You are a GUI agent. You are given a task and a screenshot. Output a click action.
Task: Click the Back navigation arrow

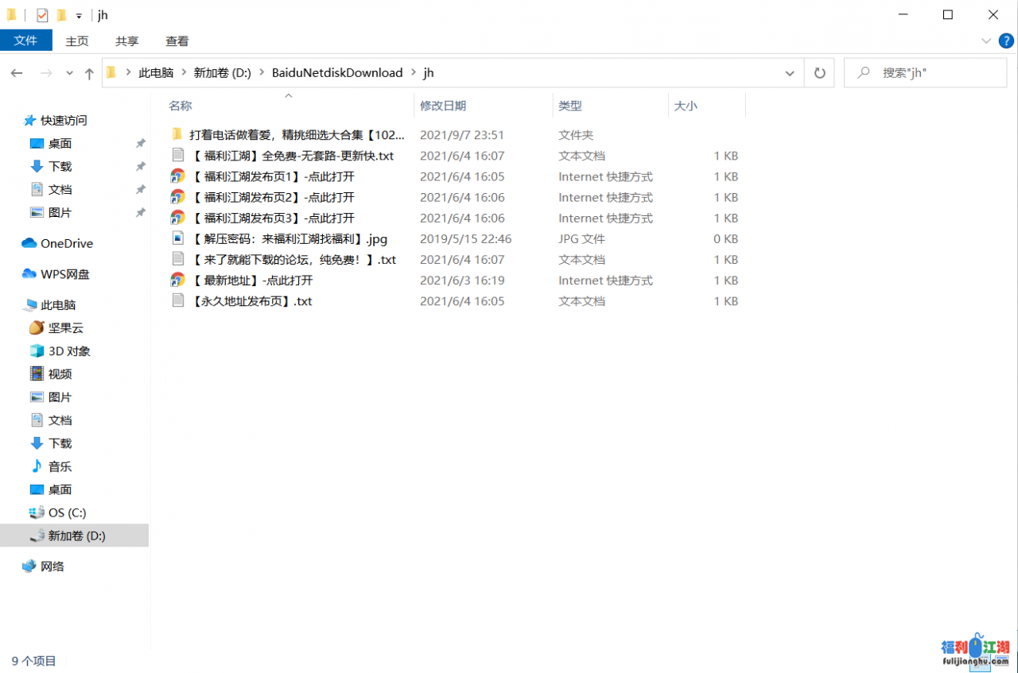tap(17, 73)
